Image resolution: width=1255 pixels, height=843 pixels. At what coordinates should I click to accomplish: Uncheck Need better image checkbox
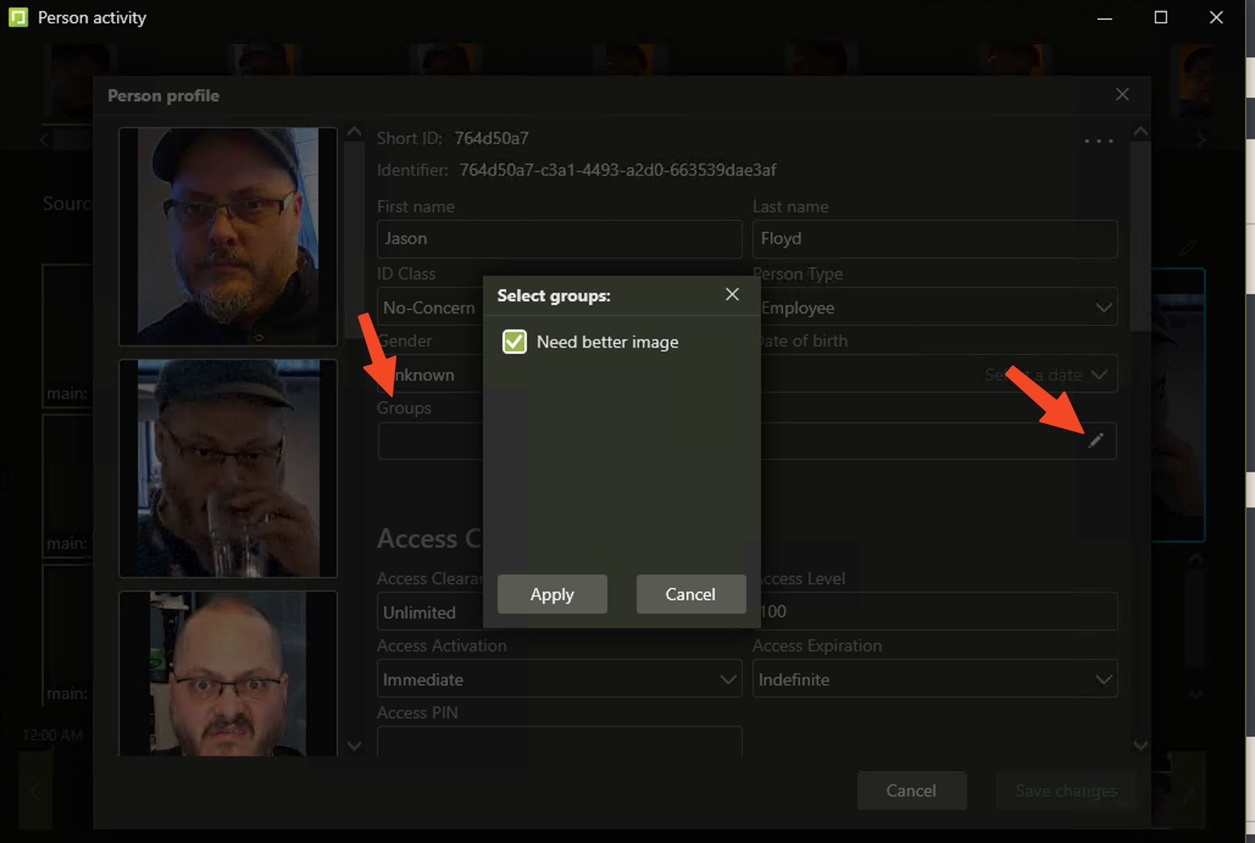click(x=514, y=342)
